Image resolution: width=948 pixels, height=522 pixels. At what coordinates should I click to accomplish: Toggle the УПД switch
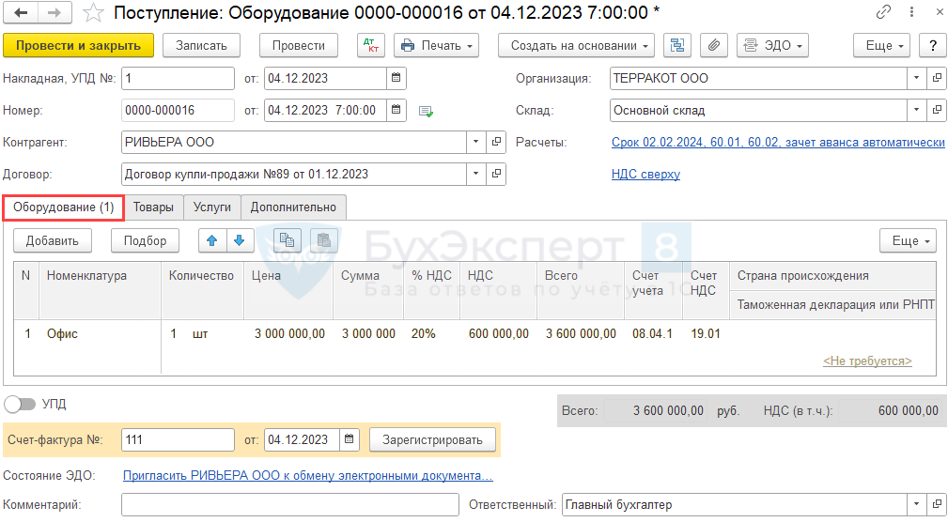coord(20,404)
